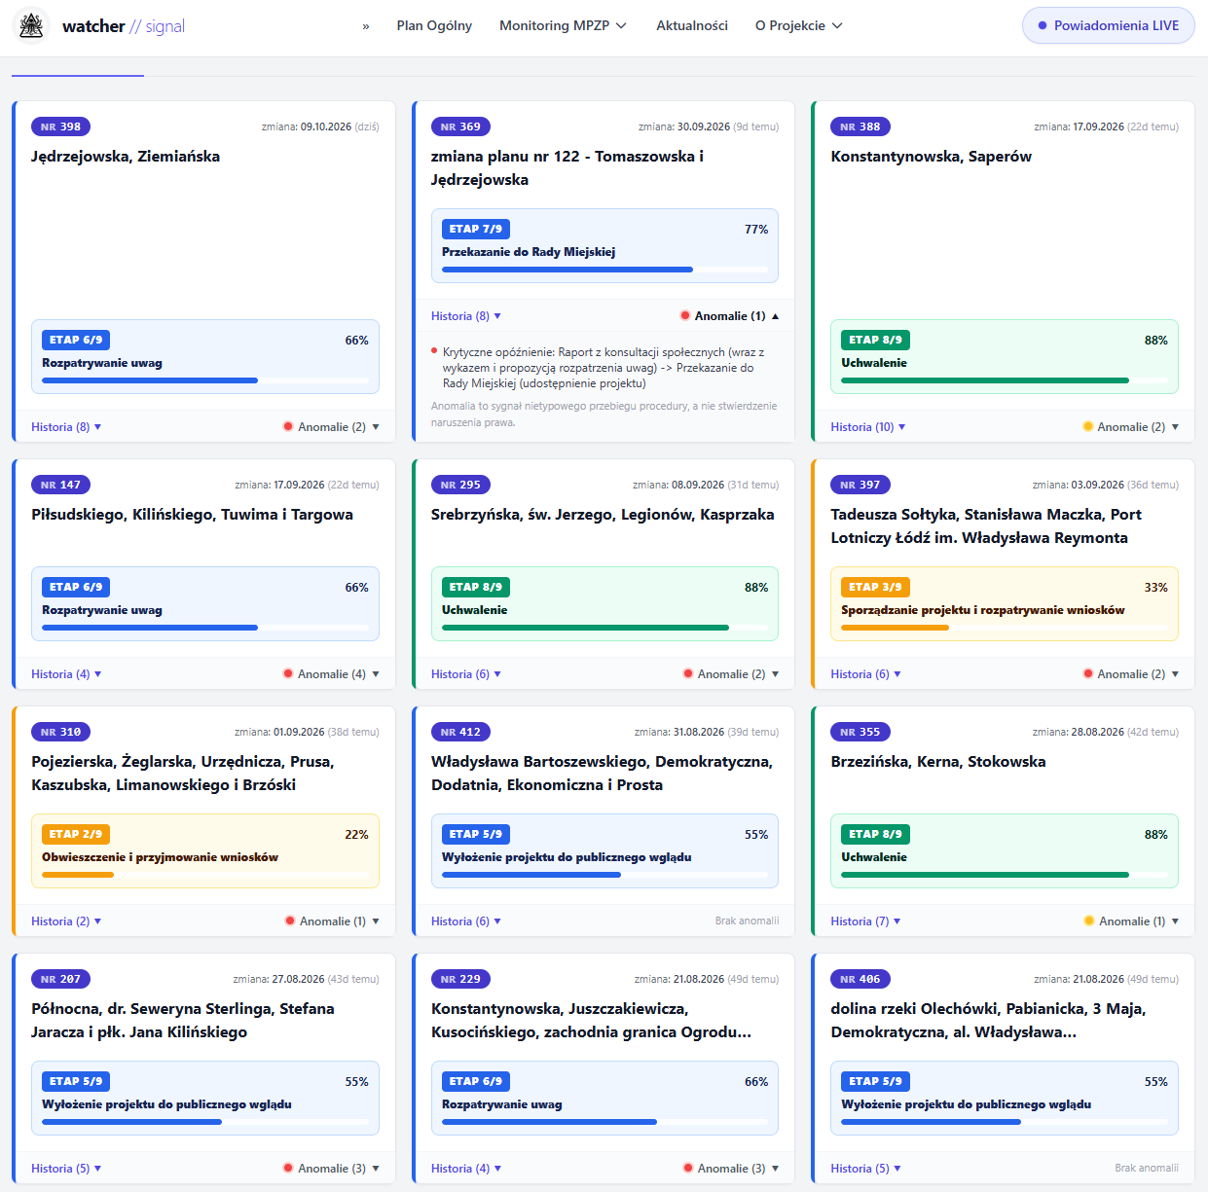This screenshot has height=1192, width=1208.
Task: Open Historia (4) for plan NR 229
Action: tap(466, 1169)
